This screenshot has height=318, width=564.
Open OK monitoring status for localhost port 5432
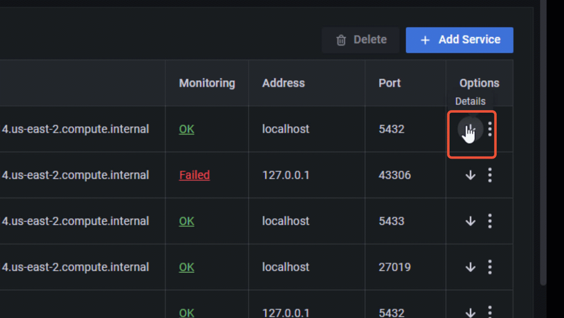tap(186, 129)
